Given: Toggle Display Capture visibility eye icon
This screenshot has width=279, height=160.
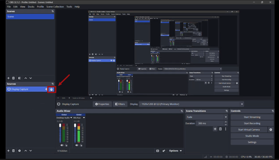Looking at the screenshot, I should coord(47,89).
